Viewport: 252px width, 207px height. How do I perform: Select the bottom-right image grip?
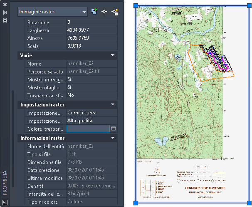(x=249, y=203)
